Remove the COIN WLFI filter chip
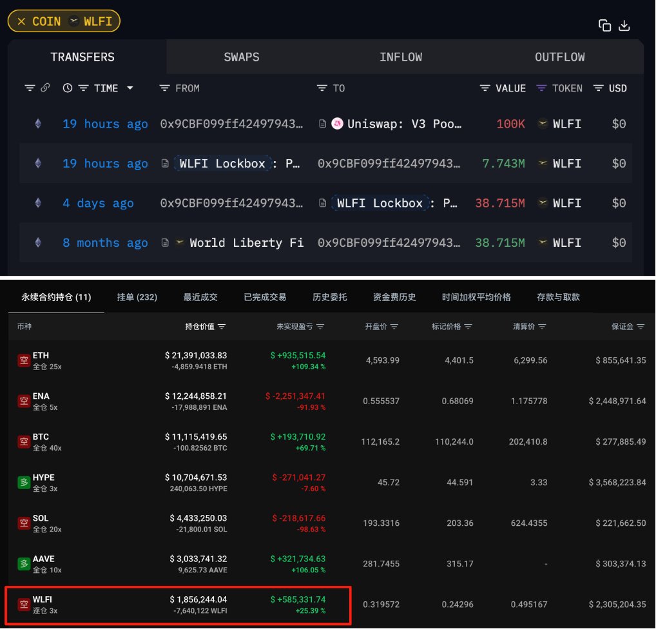 21,21
